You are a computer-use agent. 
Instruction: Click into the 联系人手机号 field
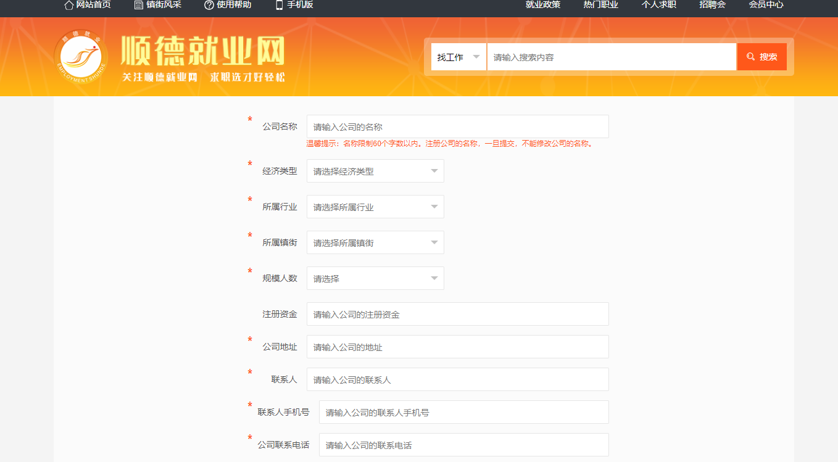click(463, 412)
